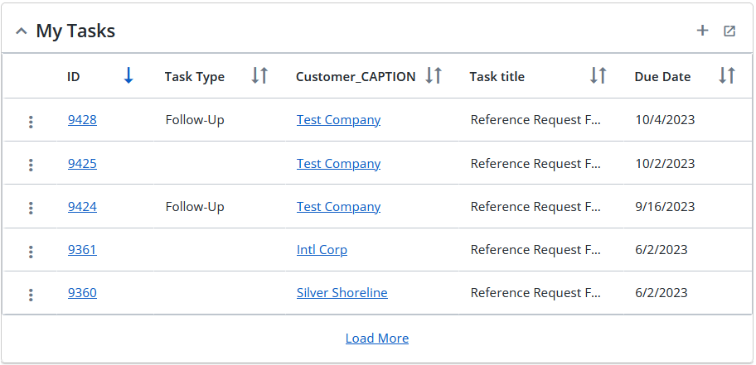This screenshot has width=756, height=365.
Task: Click the plus icon to add a task
Action: pyautogui.click(x=702, y=31)
